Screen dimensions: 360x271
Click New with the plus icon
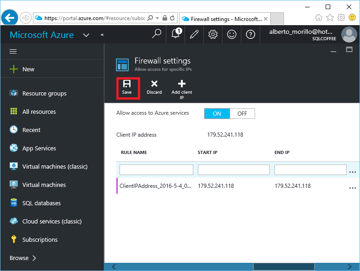point(22,69)
